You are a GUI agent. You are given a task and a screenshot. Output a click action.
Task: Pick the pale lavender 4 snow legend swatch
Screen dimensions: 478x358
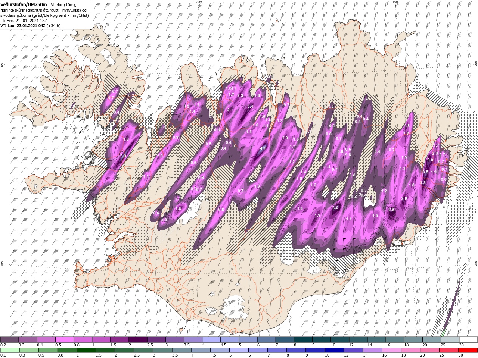(x=211, y=340)
